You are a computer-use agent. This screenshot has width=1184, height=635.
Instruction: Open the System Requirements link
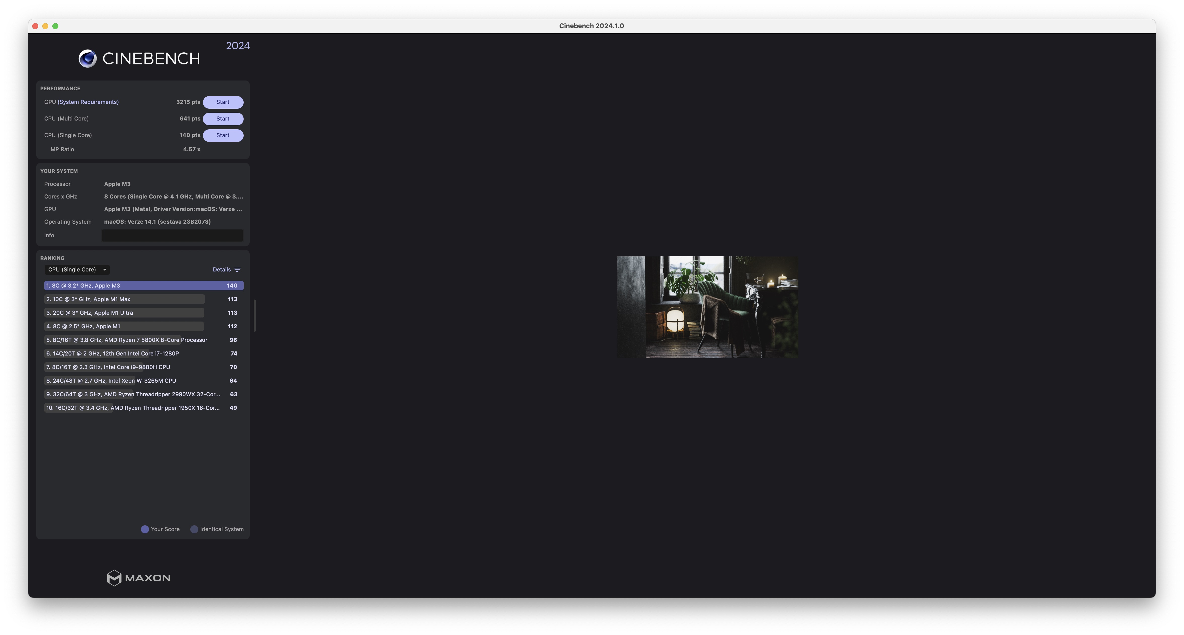click(88, 102)
